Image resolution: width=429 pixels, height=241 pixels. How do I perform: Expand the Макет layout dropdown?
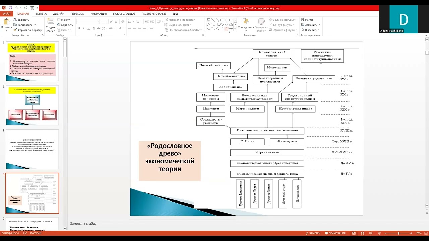(x=64, y=20)
